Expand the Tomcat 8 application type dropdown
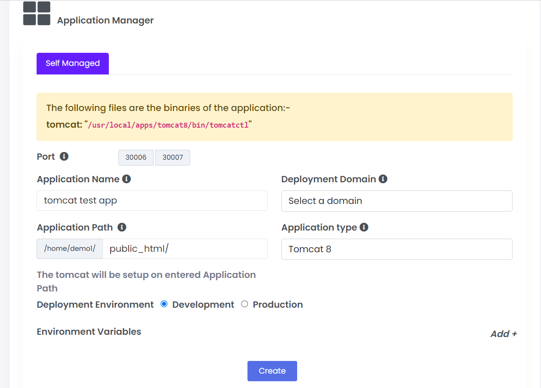 396,249
